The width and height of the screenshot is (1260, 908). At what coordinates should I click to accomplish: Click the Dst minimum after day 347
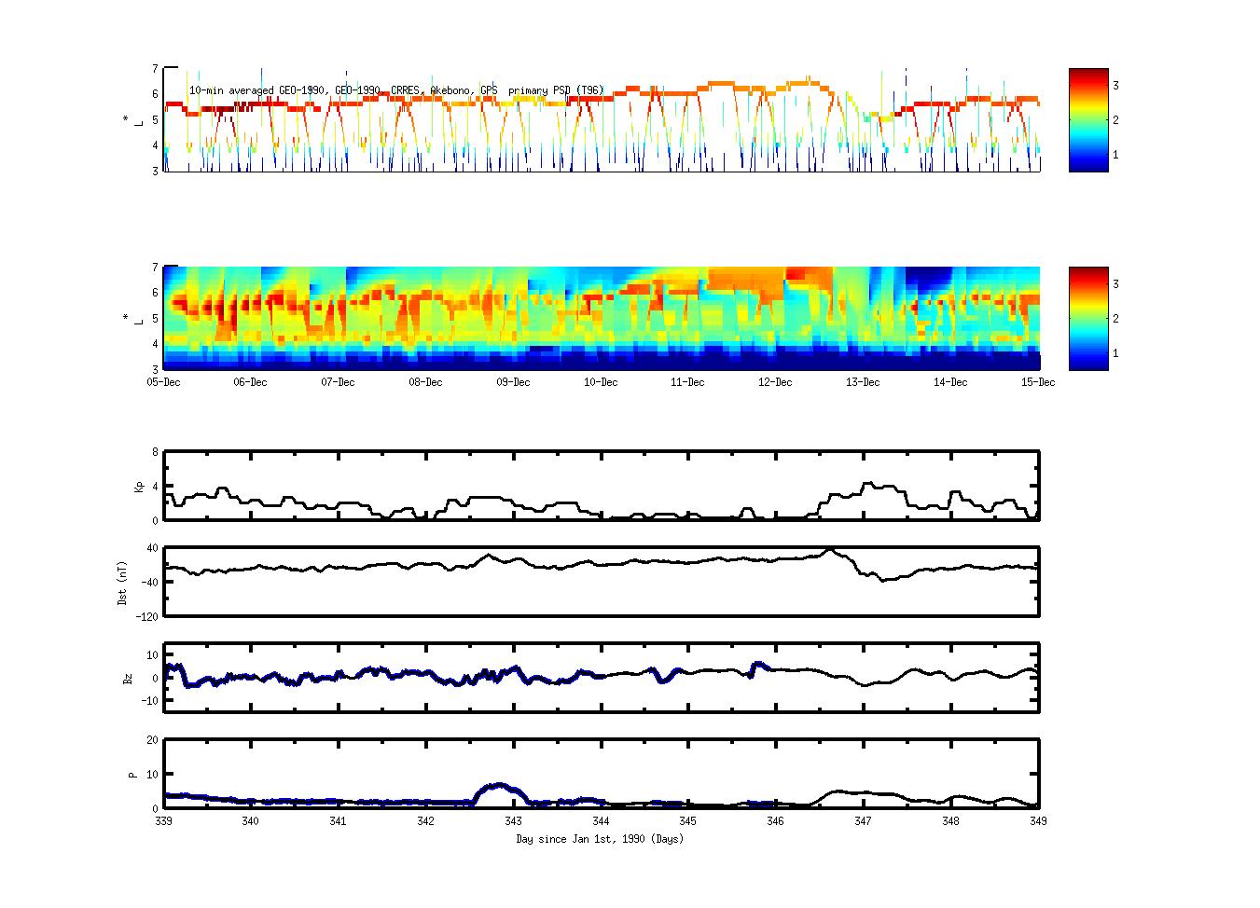(x=882, y=580)
